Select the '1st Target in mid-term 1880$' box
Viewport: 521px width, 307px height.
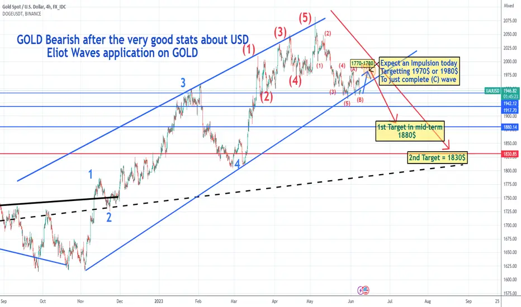pos(410,131)
